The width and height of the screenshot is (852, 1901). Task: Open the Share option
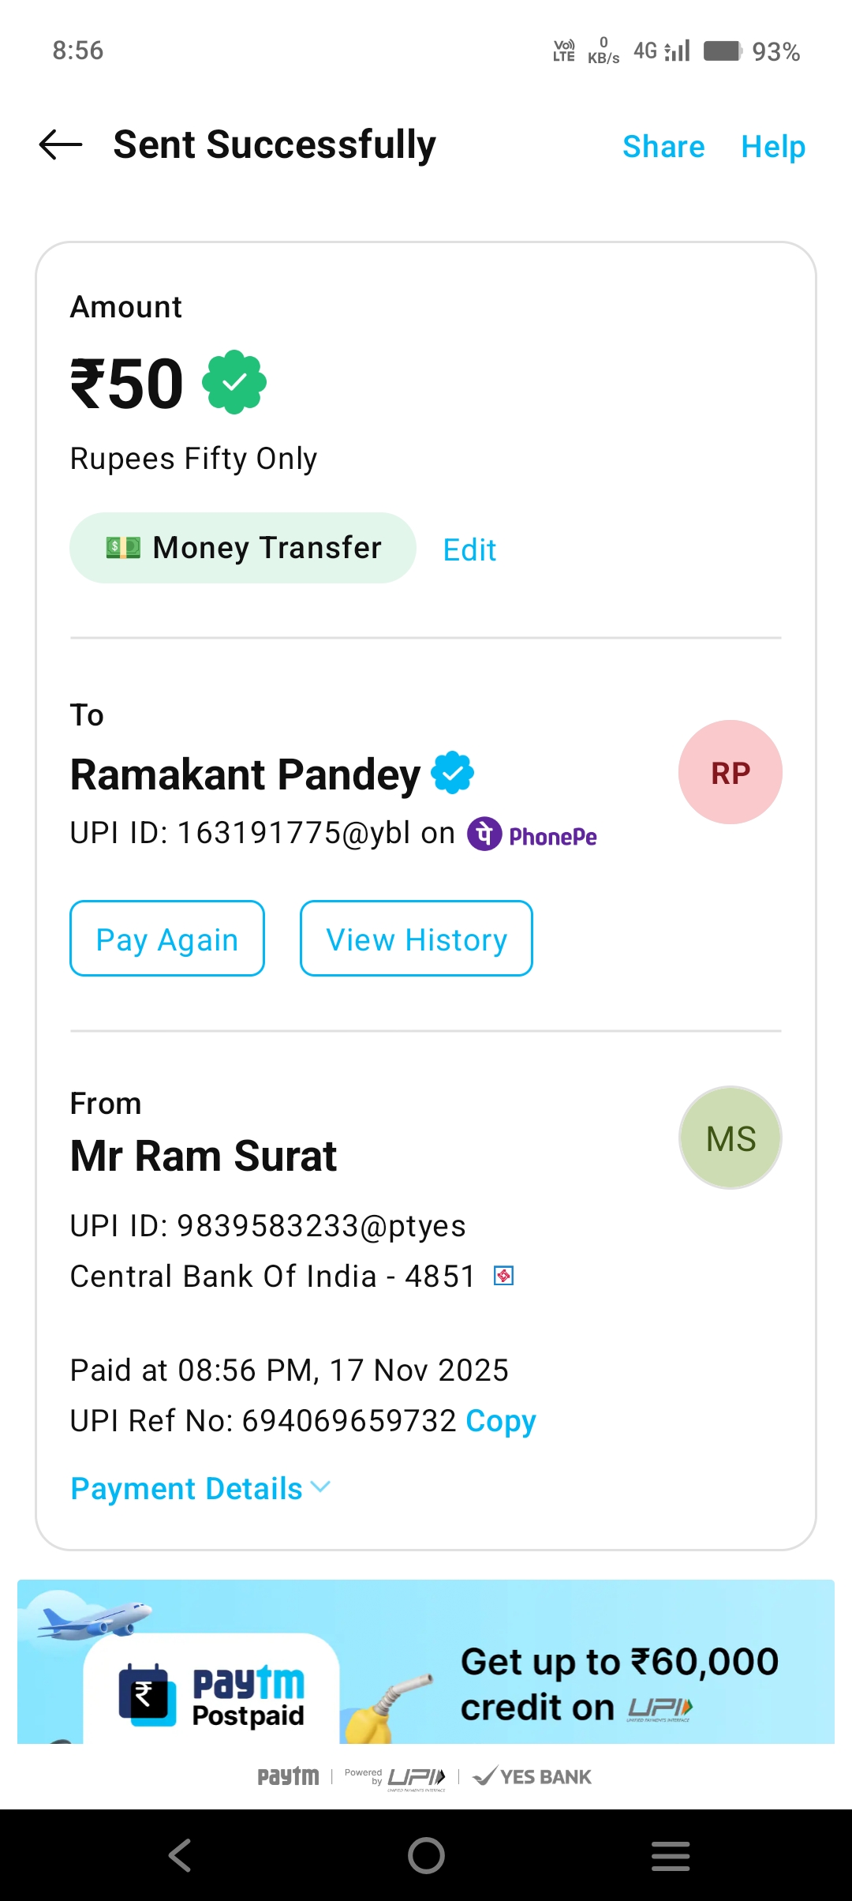click(663, 147)
